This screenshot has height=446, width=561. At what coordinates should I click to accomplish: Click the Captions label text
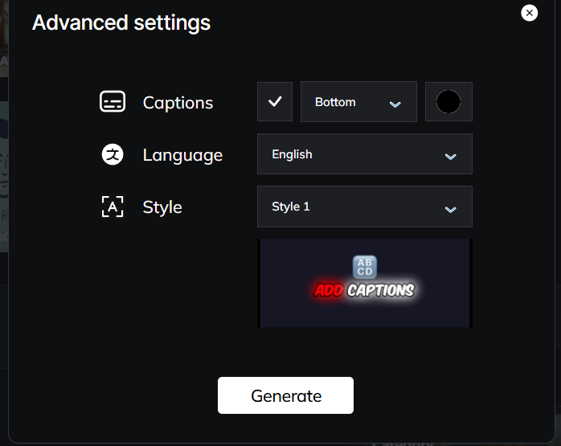(178, 103)
